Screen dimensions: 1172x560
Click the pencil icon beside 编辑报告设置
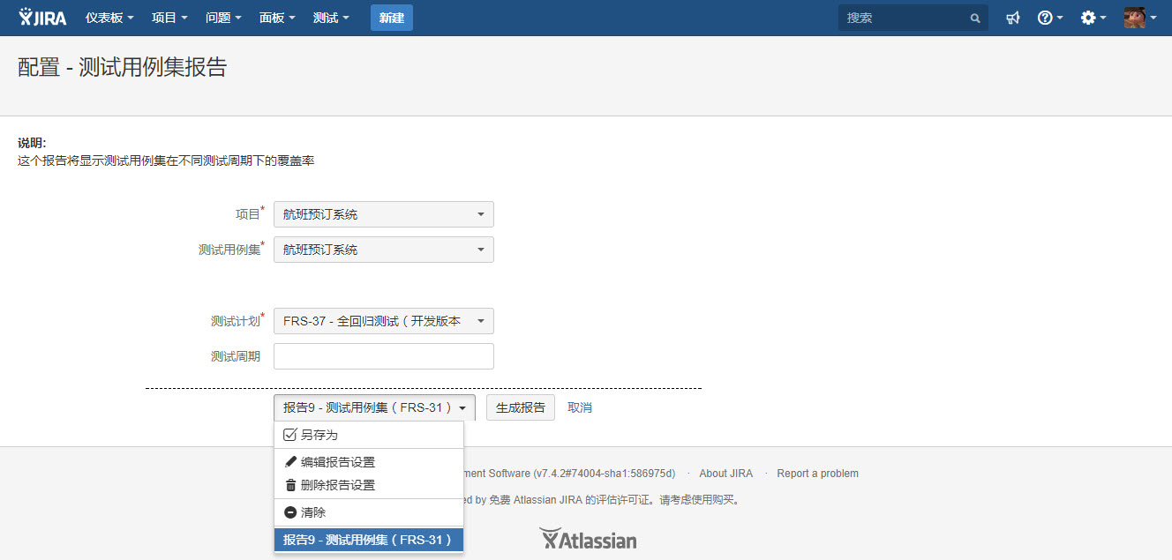coord(290,462)
